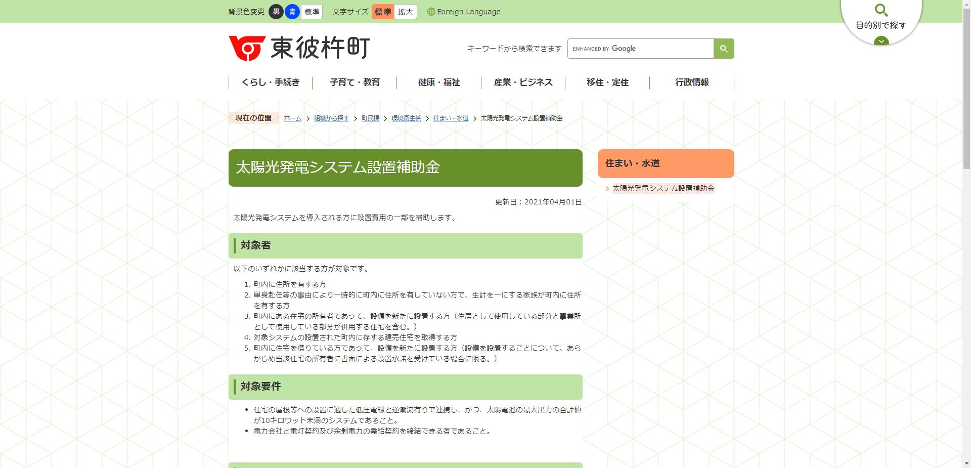The image size is (971, 468).
Task: Expand the 目的別で探す chevron panel
Action: [881, 41]
